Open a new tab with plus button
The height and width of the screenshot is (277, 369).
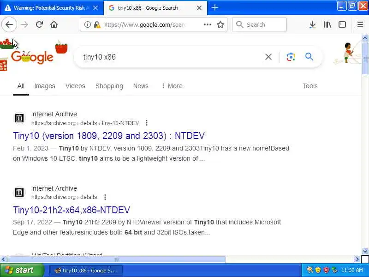tap(214, 8)
